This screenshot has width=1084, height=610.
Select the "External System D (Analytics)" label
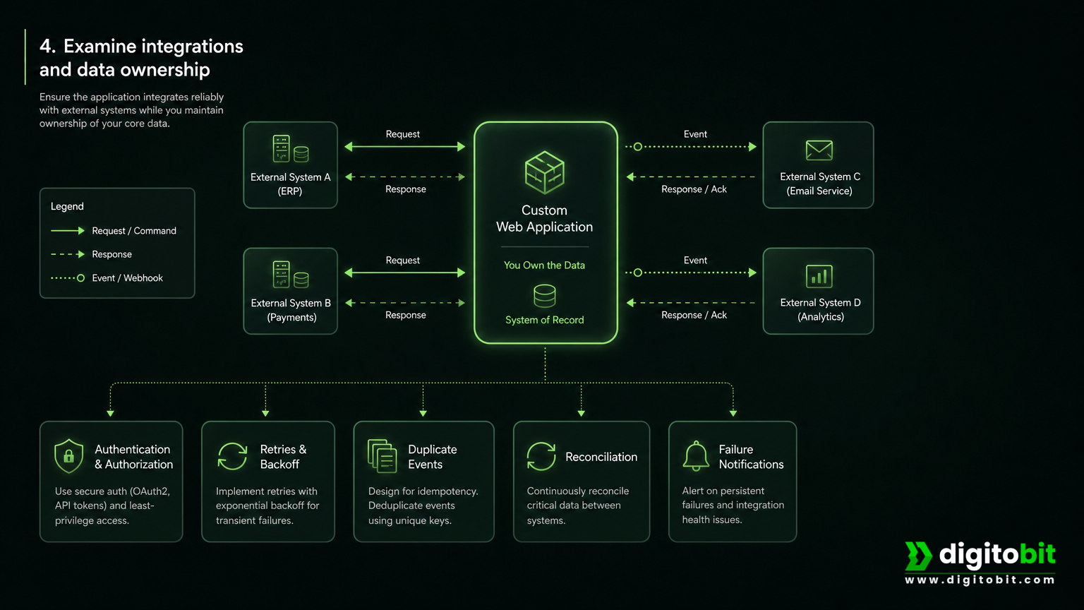pyautogui.click(x=820, y=309)
